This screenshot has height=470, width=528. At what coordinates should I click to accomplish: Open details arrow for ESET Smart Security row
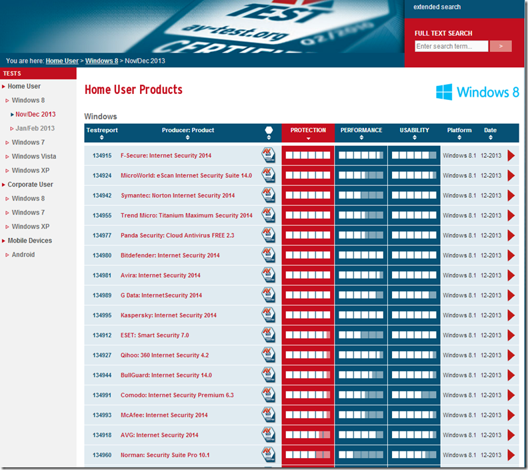pyautogui.click(x=511, y=335)
